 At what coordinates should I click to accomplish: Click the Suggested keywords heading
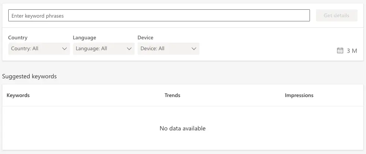29,76
